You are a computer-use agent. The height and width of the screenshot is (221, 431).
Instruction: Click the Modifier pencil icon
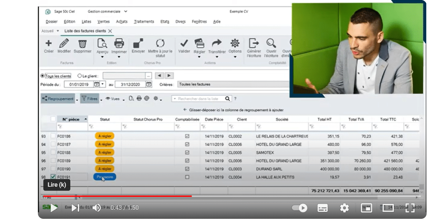click(x=64, y=43)
